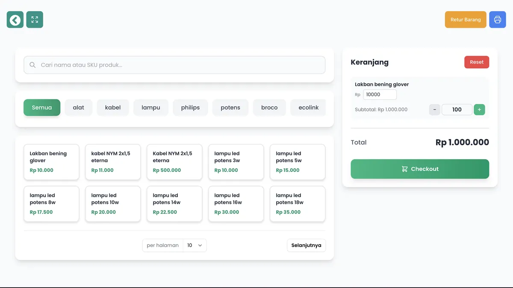Screen dimensions: 513x288
Task: Increase cart quantity with plus button
Action: click(479, 110)
